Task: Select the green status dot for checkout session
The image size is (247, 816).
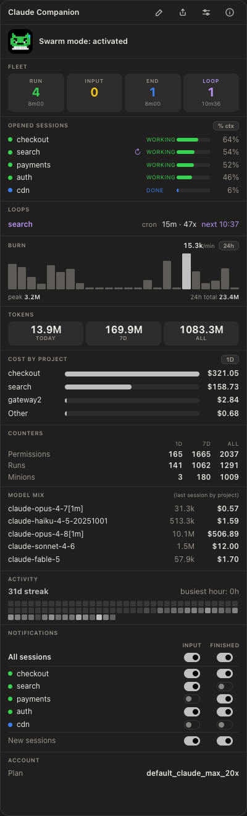Action: 10,140
